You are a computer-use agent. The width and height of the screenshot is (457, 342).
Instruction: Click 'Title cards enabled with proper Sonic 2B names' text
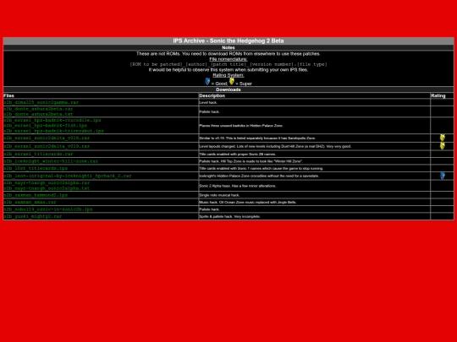[x=238, y=155]
